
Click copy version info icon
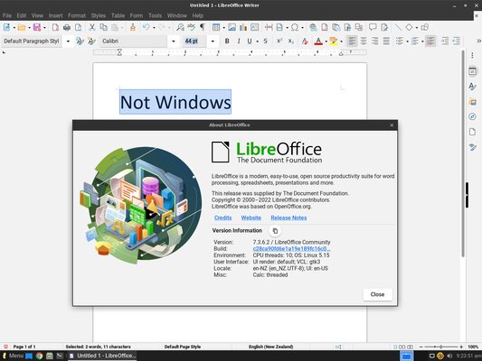point(275,231)
